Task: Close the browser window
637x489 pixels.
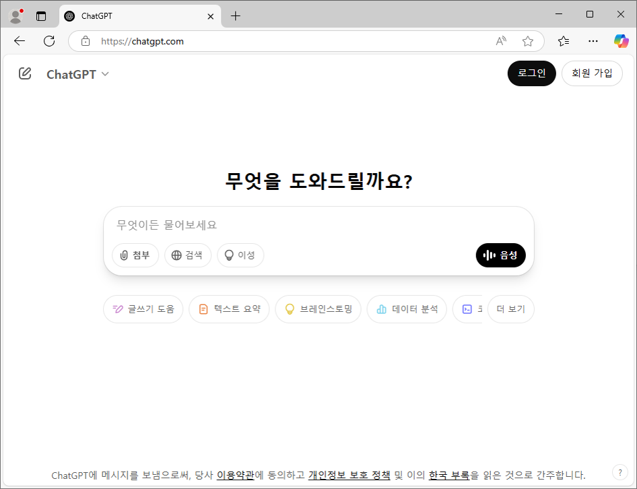Action: point(621,14)
